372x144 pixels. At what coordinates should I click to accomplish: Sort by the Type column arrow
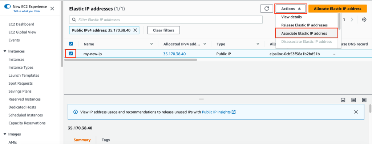pyautogui.click(x=258, y=44)
